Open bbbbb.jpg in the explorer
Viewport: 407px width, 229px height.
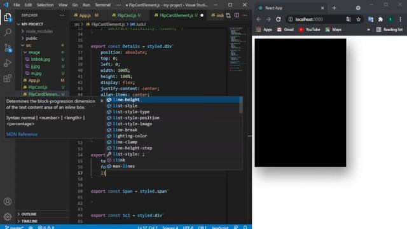coord(41,59)
